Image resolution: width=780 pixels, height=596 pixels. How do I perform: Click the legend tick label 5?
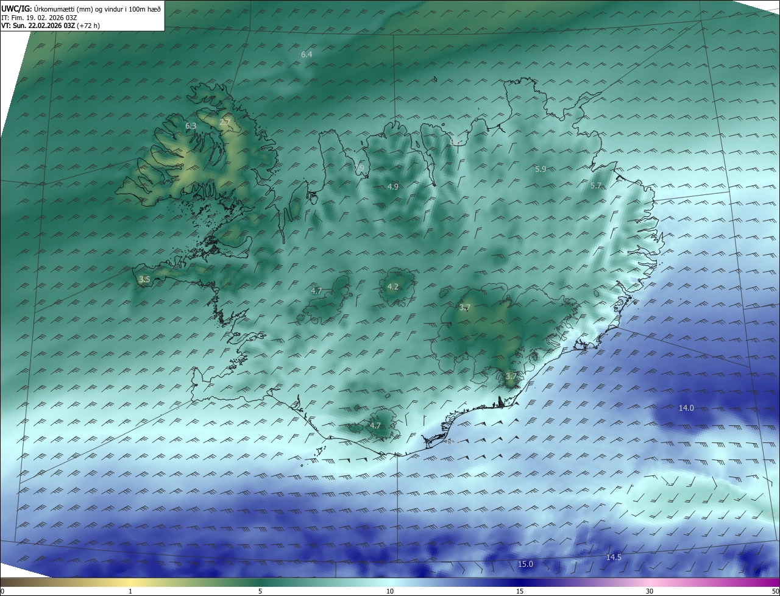click(x=260, y=591)
